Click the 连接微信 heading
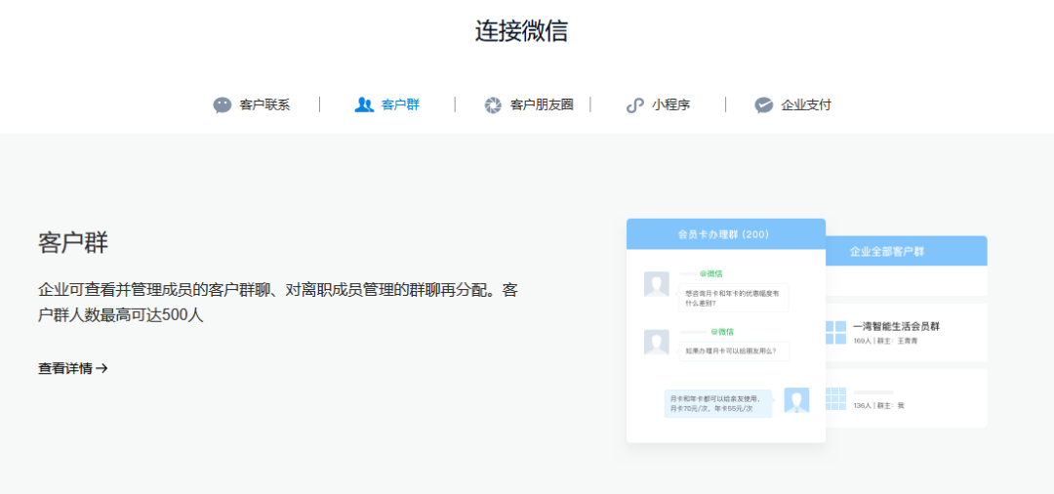Viewport: 1054px width, 494px height. click(521, 31)
